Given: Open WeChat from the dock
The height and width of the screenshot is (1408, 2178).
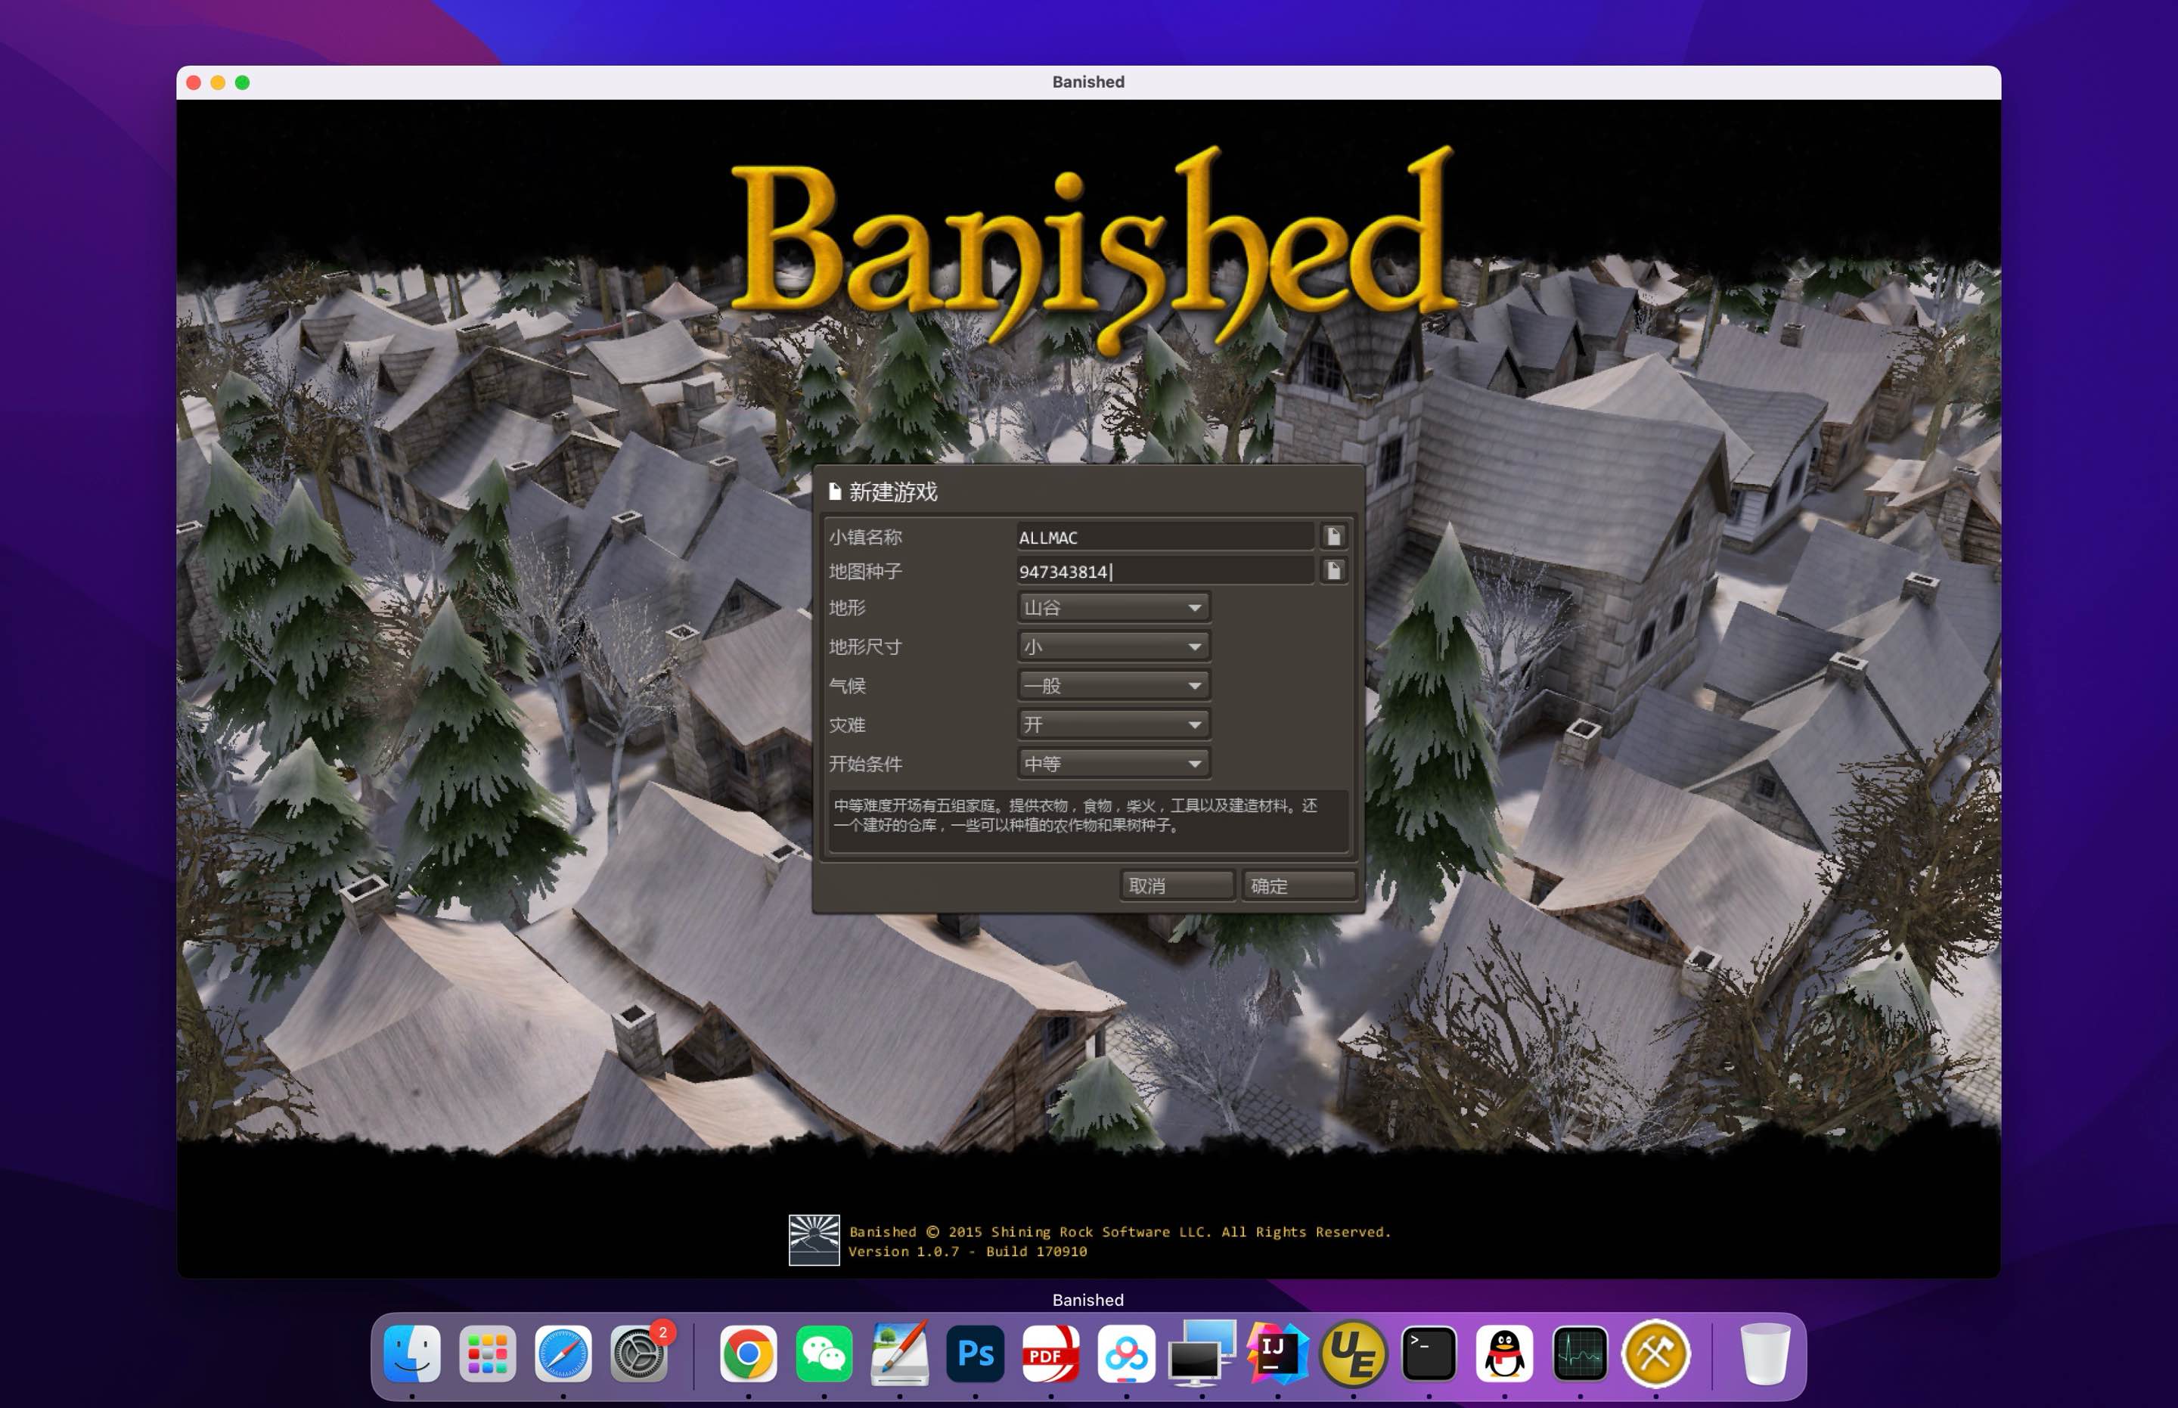Looking at the screenshot, I should tap(824, 1354).
